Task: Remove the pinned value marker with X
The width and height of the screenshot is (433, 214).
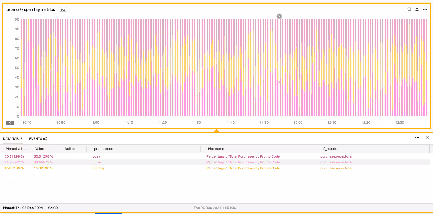Action: [279, 16]
